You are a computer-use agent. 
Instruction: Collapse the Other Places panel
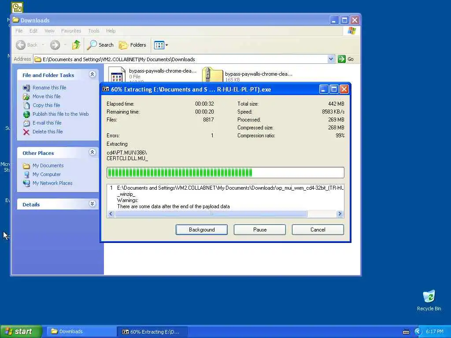tap(92, 152)
